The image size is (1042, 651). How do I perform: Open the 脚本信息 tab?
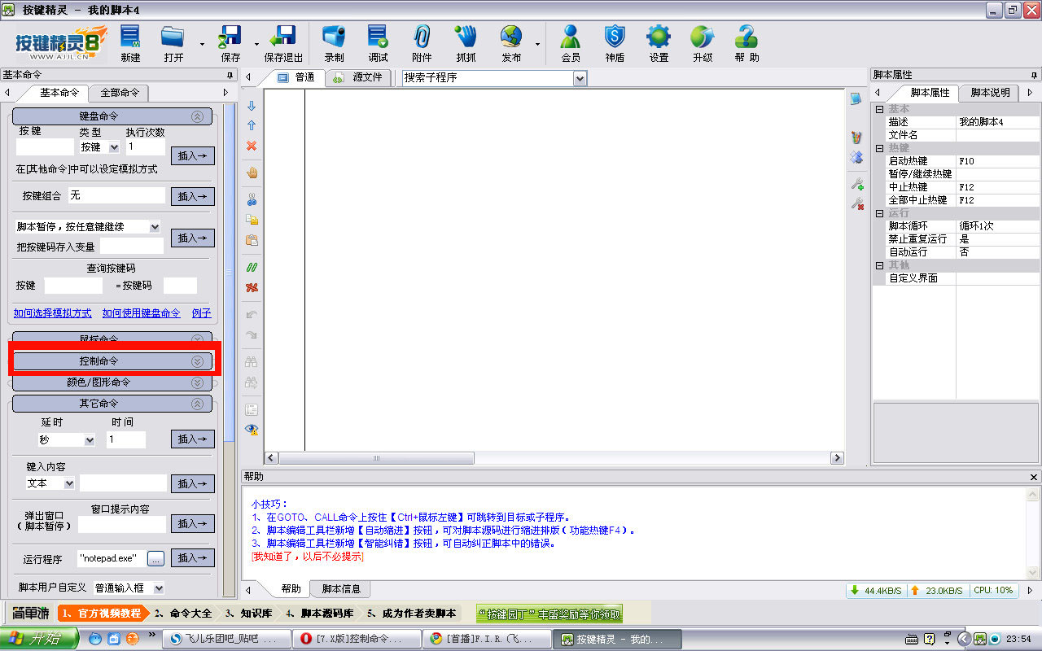pos(341,588)
